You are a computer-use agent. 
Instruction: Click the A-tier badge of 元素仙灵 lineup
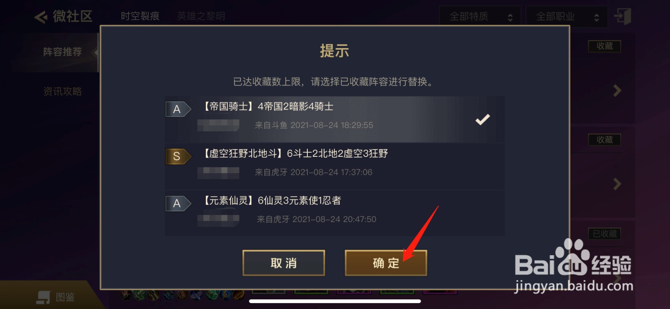[x=178, y=203]
